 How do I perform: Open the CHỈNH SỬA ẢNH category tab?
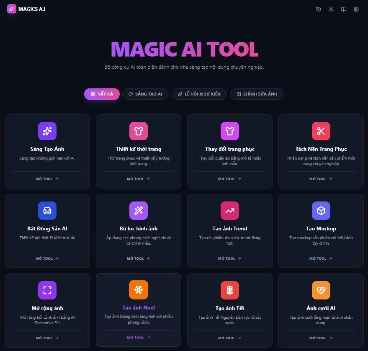[x=257, y=94]
